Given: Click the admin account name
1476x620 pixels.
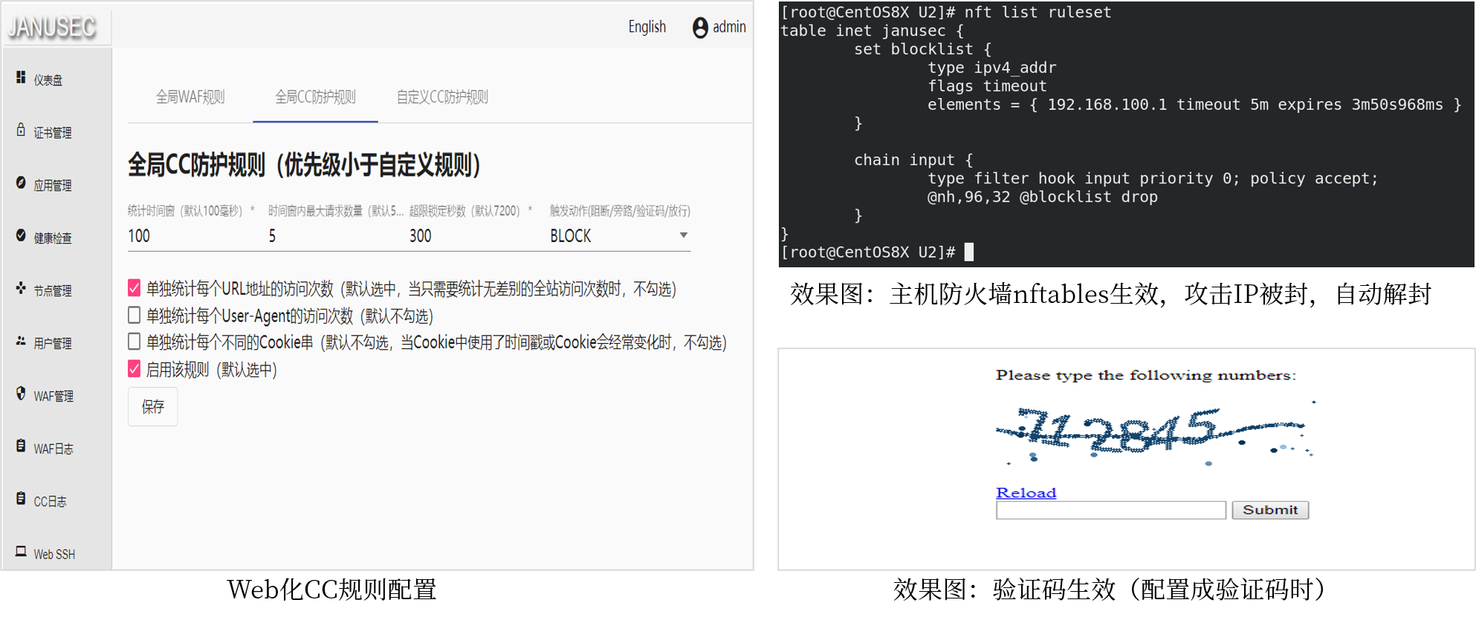Looking at the screenshot, I should (x=729, y=27).
